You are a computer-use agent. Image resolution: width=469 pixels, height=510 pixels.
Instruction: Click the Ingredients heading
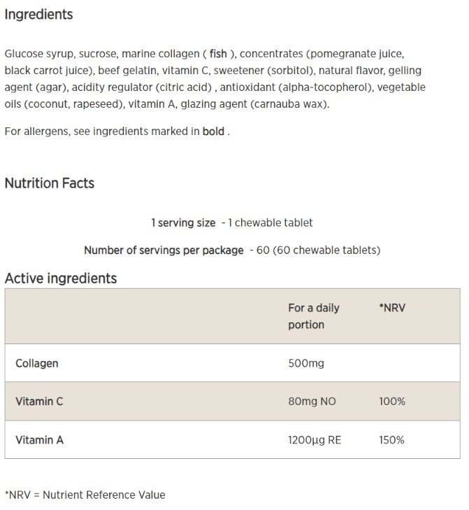tap(38, 15)
